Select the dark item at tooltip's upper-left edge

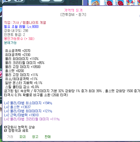point(1,12)
